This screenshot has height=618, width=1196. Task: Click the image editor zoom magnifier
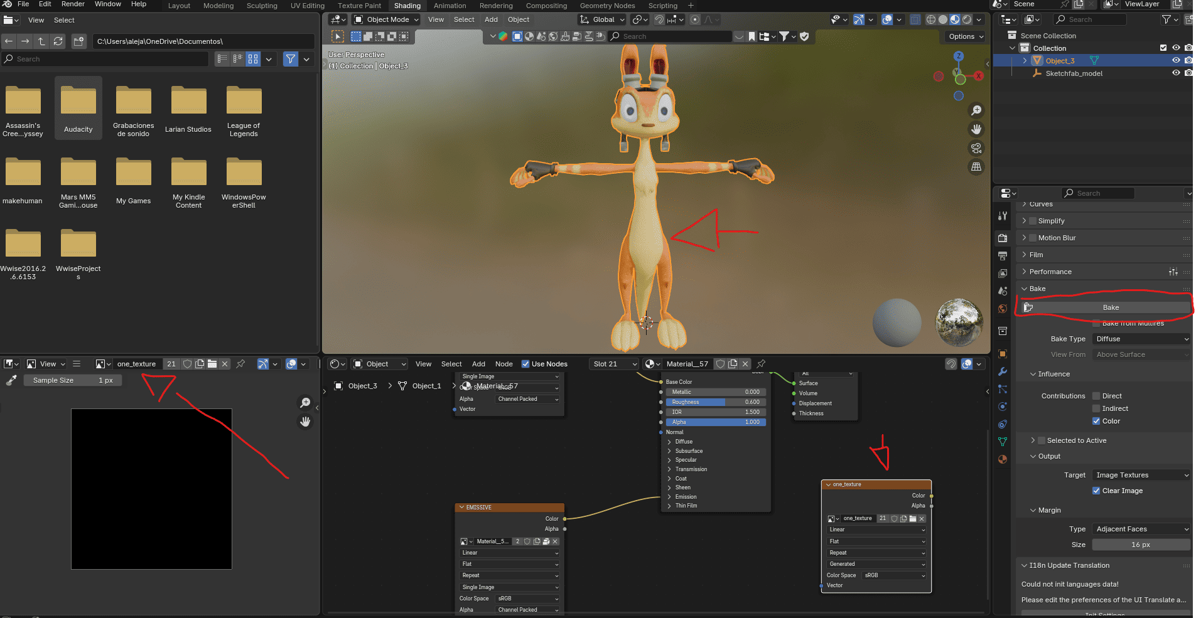pyautogui.click(x=305, y=403)
